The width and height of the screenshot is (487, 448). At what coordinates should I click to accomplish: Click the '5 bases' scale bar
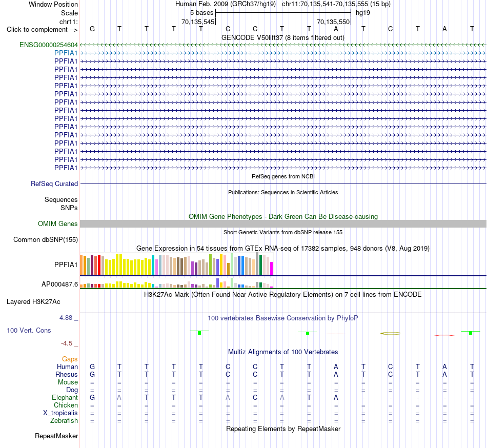[x=283, y=13]
